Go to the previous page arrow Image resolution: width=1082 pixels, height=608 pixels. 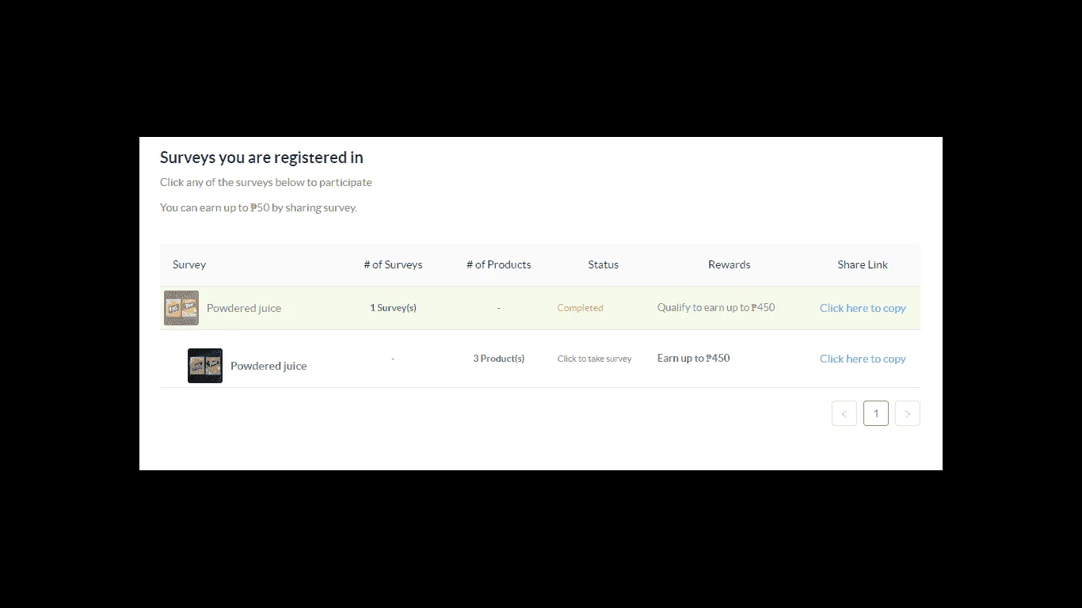(844, 413)
